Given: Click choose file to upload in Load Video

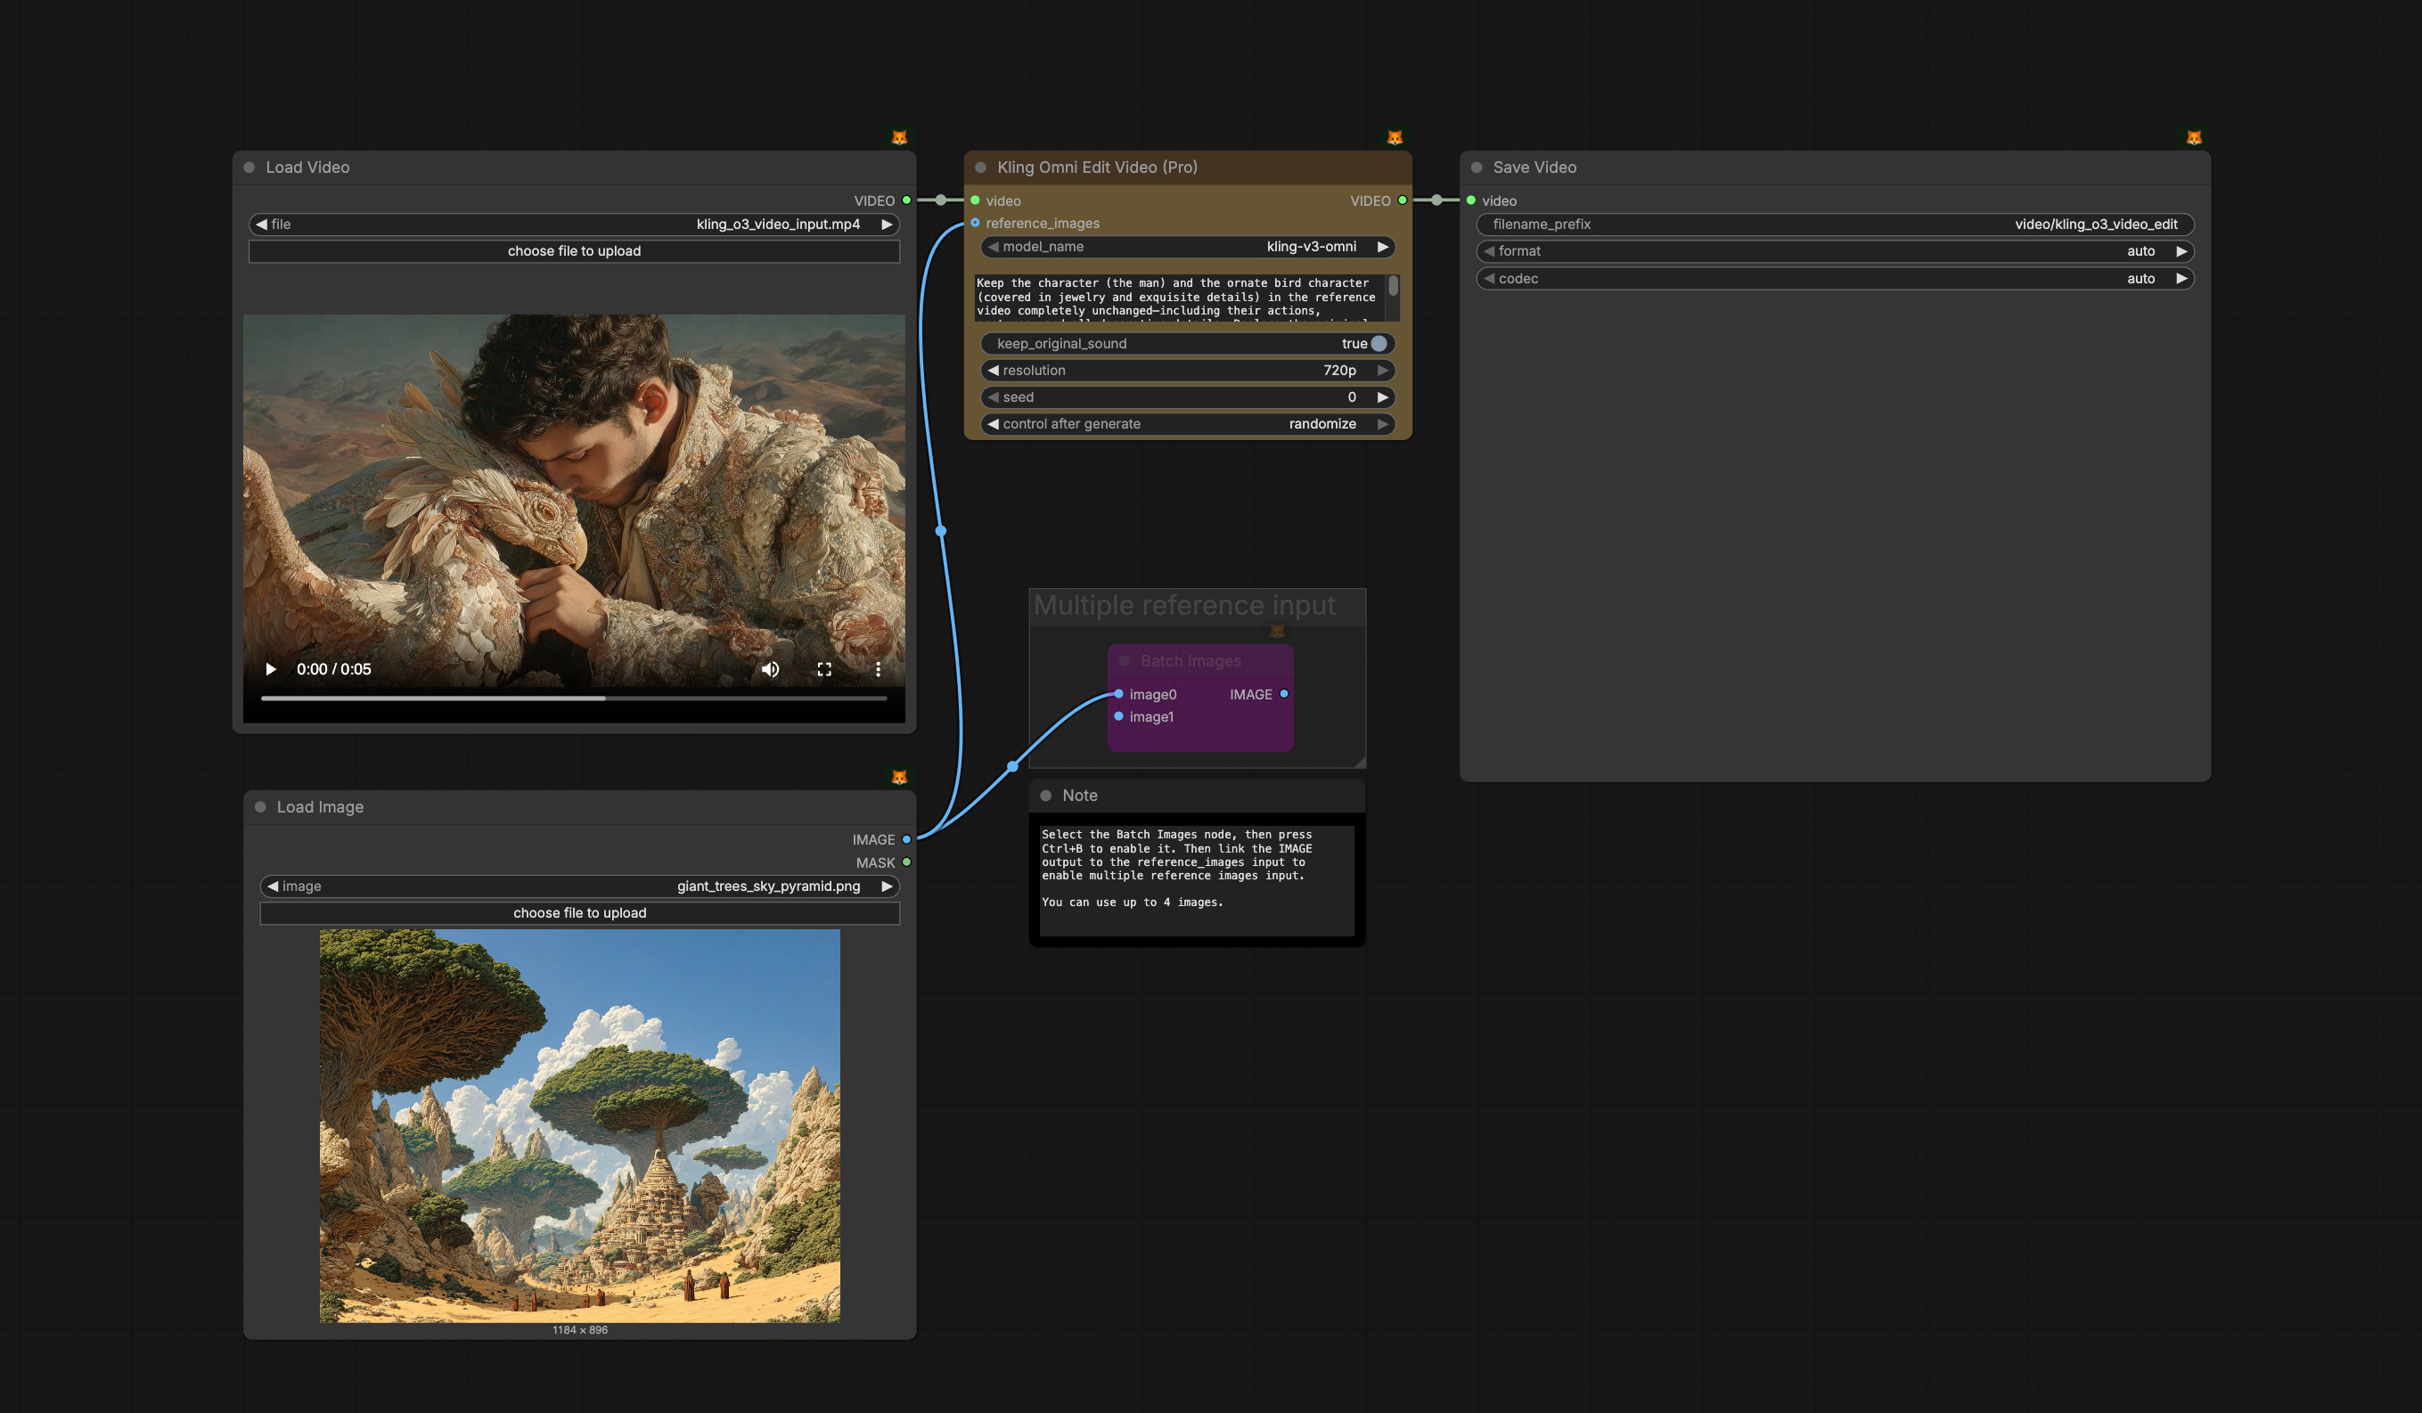Looking at the screenshot, I should click(574, 251).
